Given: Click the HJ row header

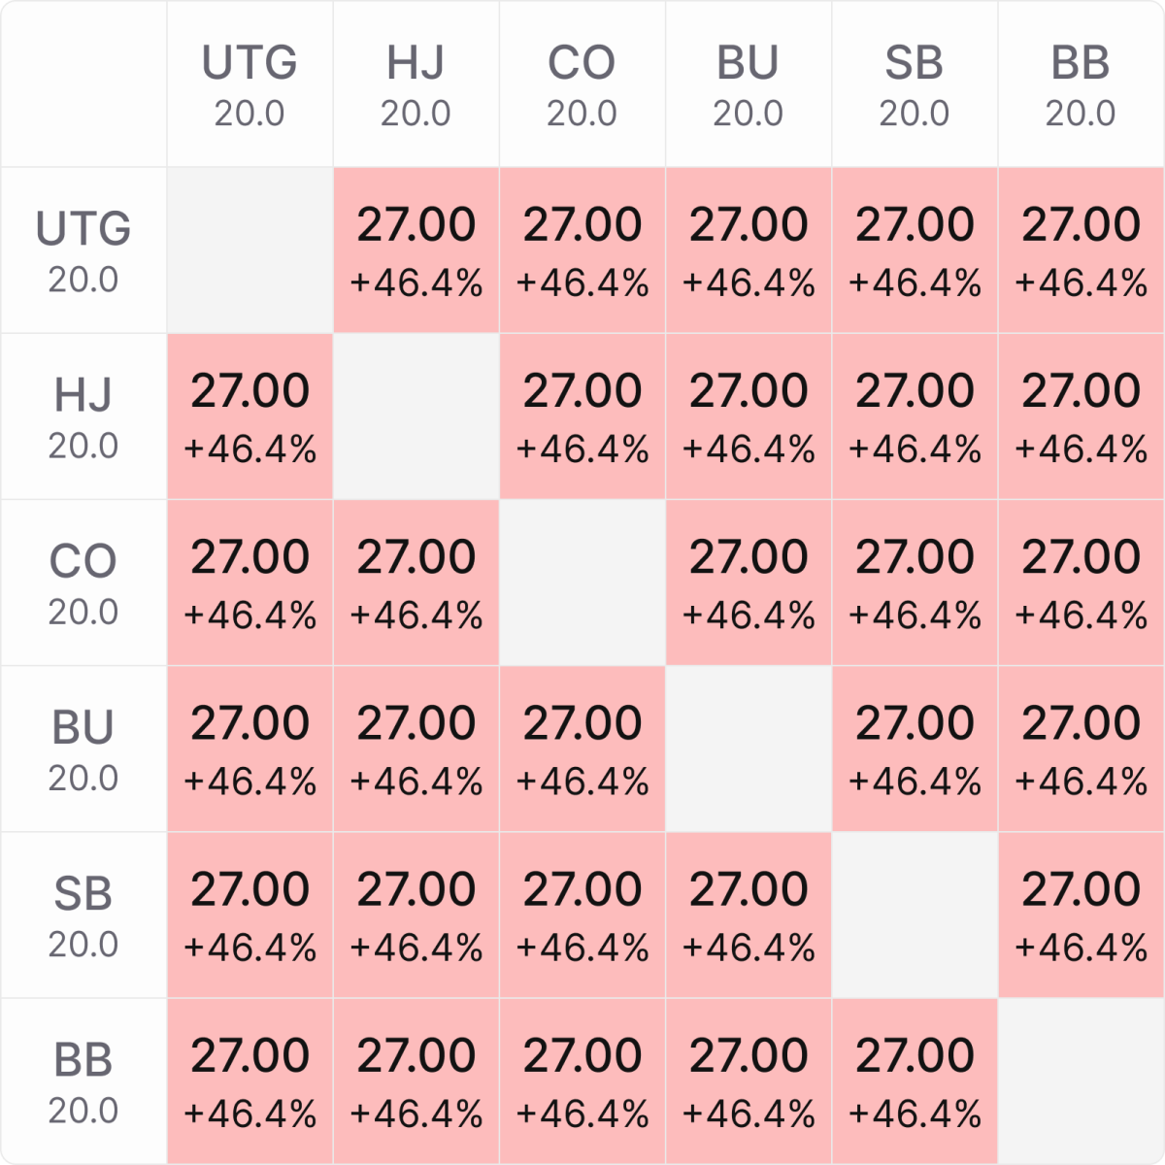Looking at the screenshot, I should pos(83,416).
